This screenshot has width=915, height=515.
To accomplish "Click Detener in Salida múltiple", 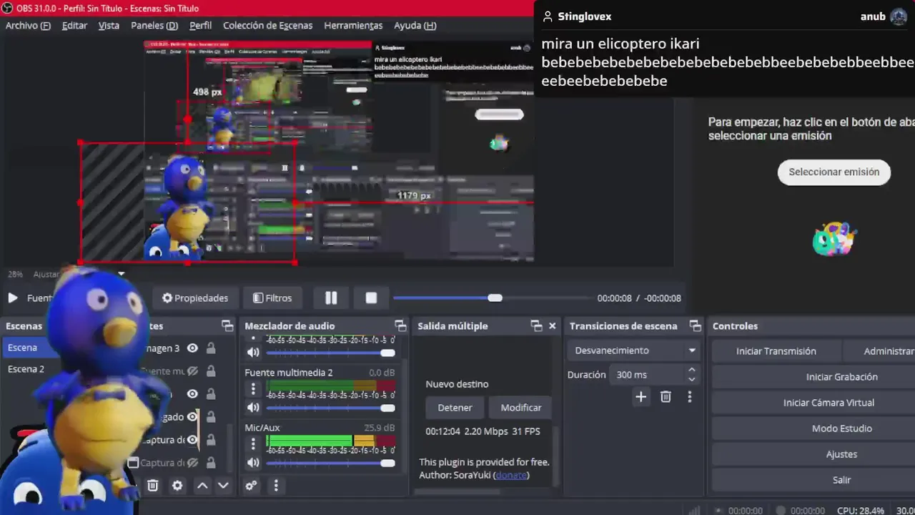I will point(455,408).
